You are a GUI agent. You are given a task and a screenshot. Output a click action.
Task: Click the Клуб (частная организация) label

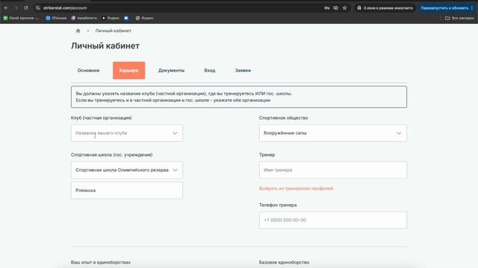click(x=102, y=118)
